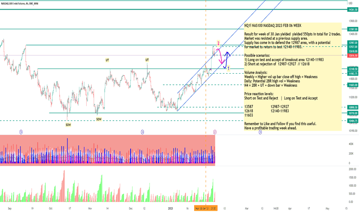
Task: Click the Possible scenarios heading in the note
Action: 257,56
